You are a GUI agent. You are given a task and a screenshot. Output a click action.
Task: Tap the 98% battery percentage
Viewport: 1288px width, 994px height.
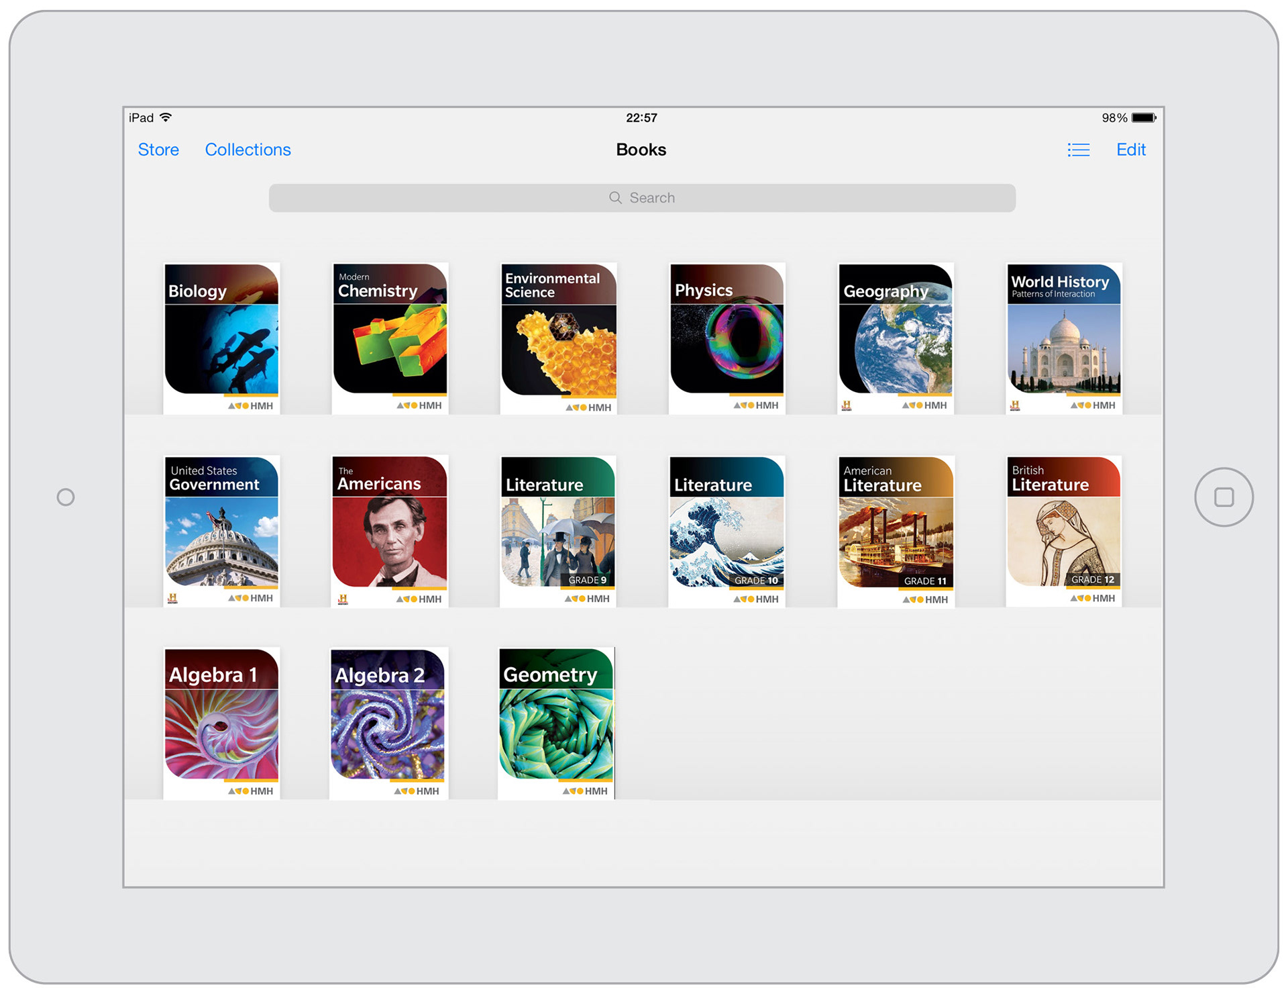(1114, 117)
